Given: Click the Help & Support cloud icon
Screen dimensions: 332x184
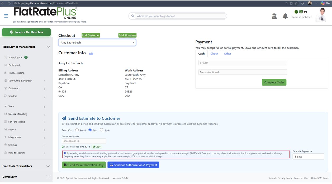Looking at the screenshot, I should 6,153.
